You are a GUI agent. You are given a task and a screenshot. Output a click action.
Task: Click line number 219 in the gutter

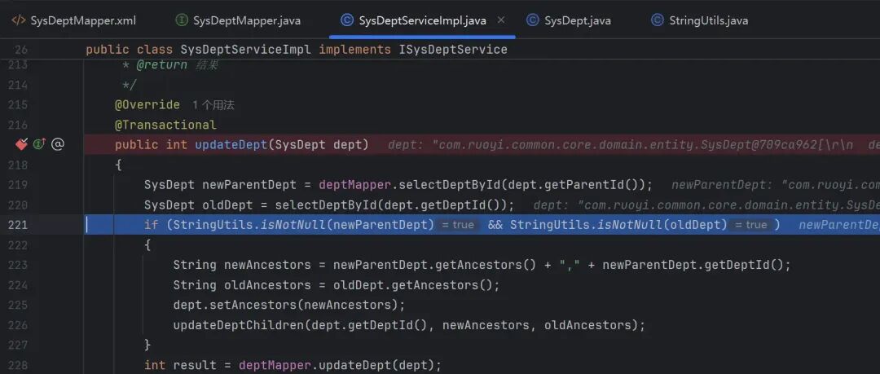click(x=17, y=184)
